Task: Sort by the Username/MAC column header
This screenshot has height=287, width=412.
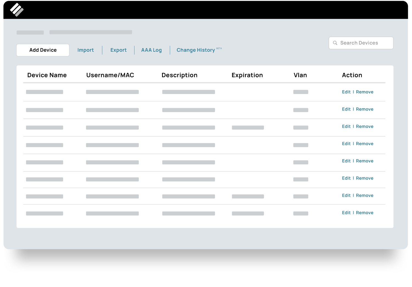Action: point(110,75)
